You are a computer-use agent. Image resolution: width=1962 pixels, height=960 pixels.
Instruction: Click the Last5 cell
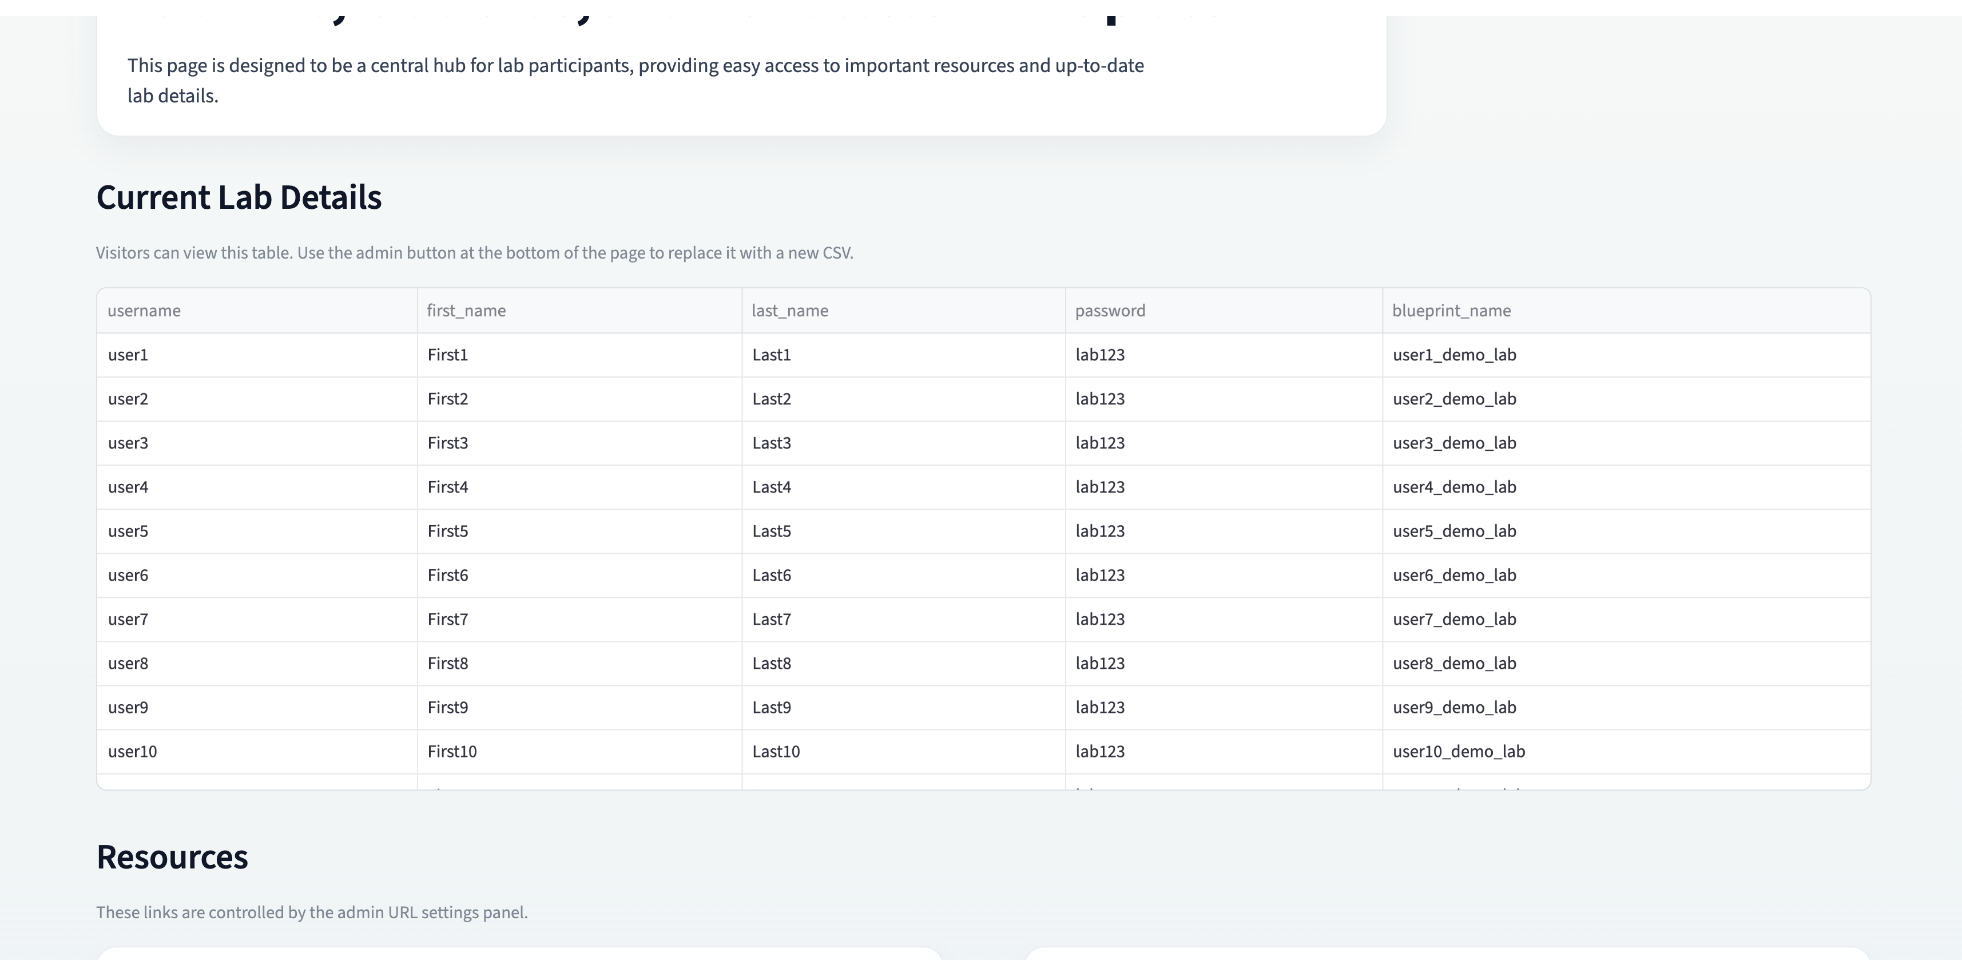point(903,532)
